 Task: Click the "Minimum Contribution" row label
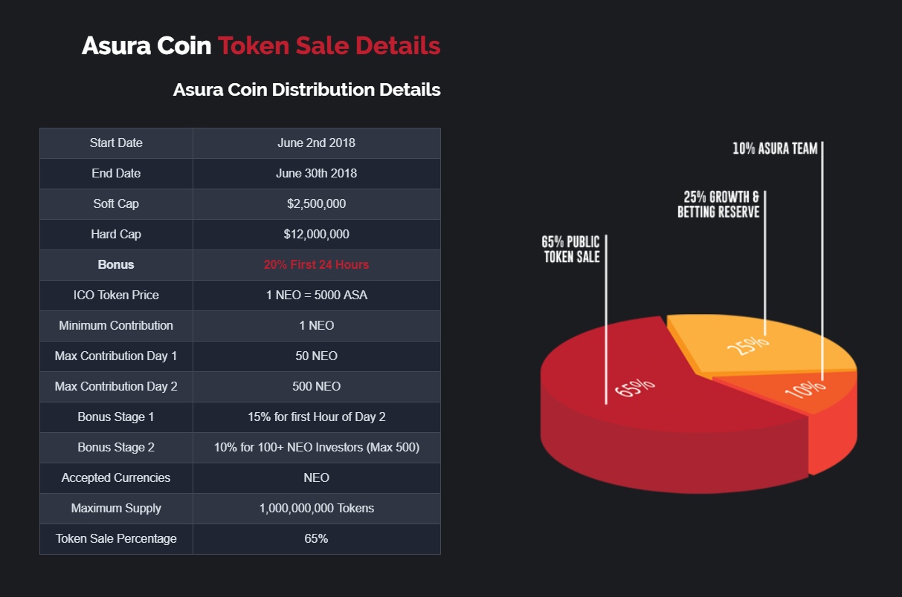tap(116, 325)
